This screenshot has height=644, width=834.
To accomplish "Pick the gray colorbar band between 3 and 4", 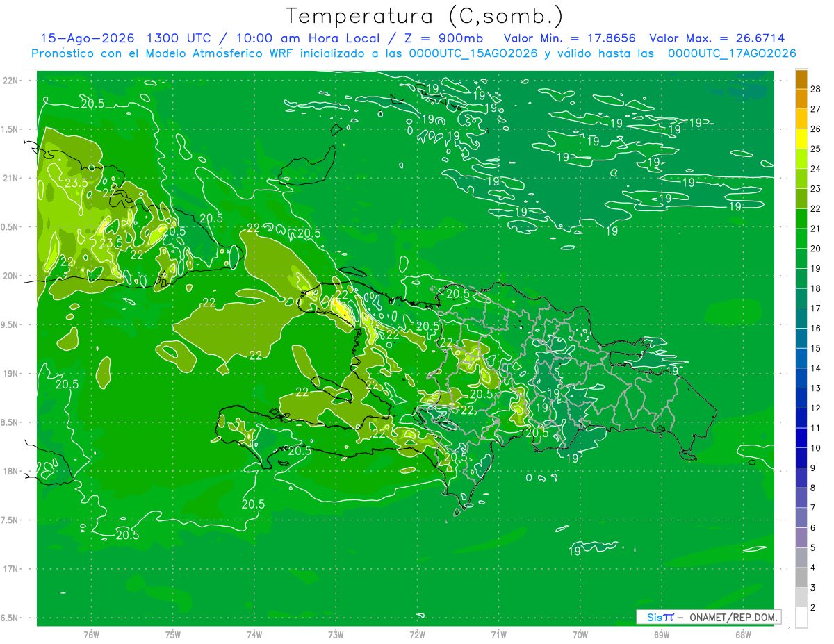I will click(801, 578).
